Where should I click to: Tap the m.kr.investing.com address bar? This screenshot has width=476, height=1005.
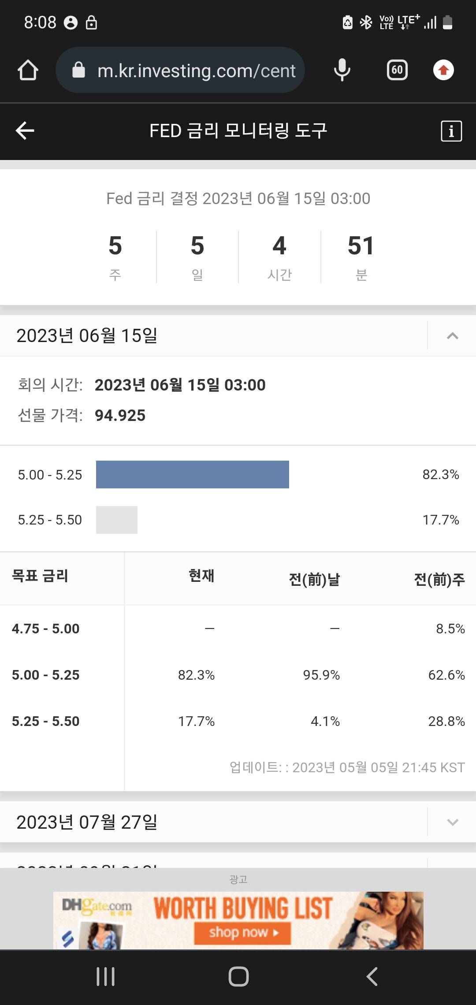pos(196,71)
